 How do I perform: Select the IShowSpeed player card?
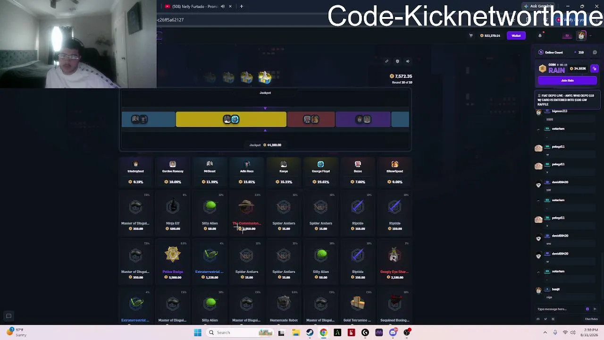coord(395,173)
